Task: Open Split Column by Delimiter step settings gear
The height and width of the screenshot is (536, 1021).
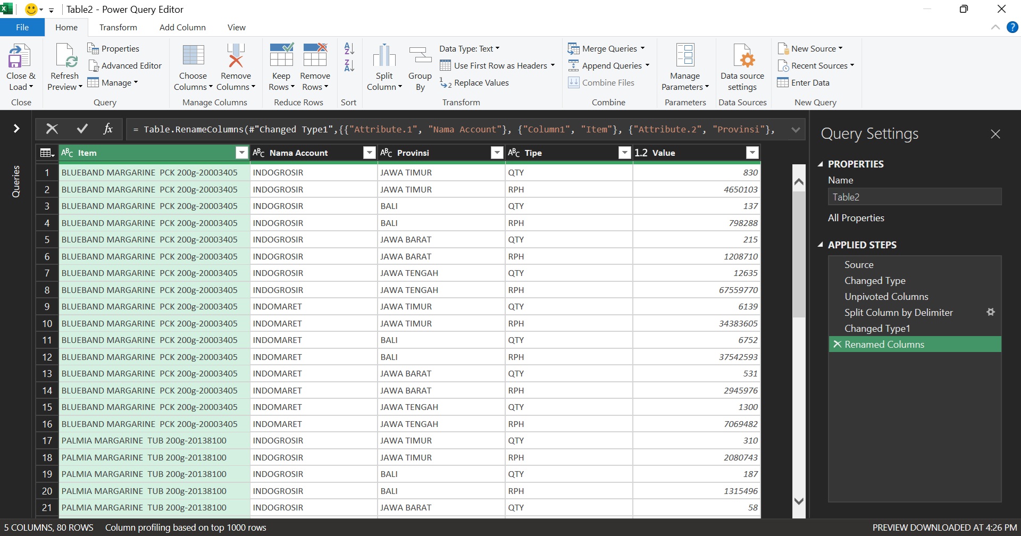Action: 991,312
